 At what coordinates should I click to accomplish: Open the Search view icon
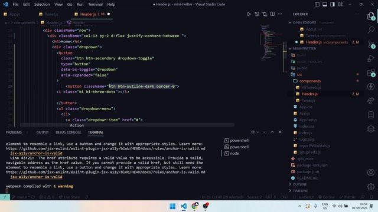(371, 30)
